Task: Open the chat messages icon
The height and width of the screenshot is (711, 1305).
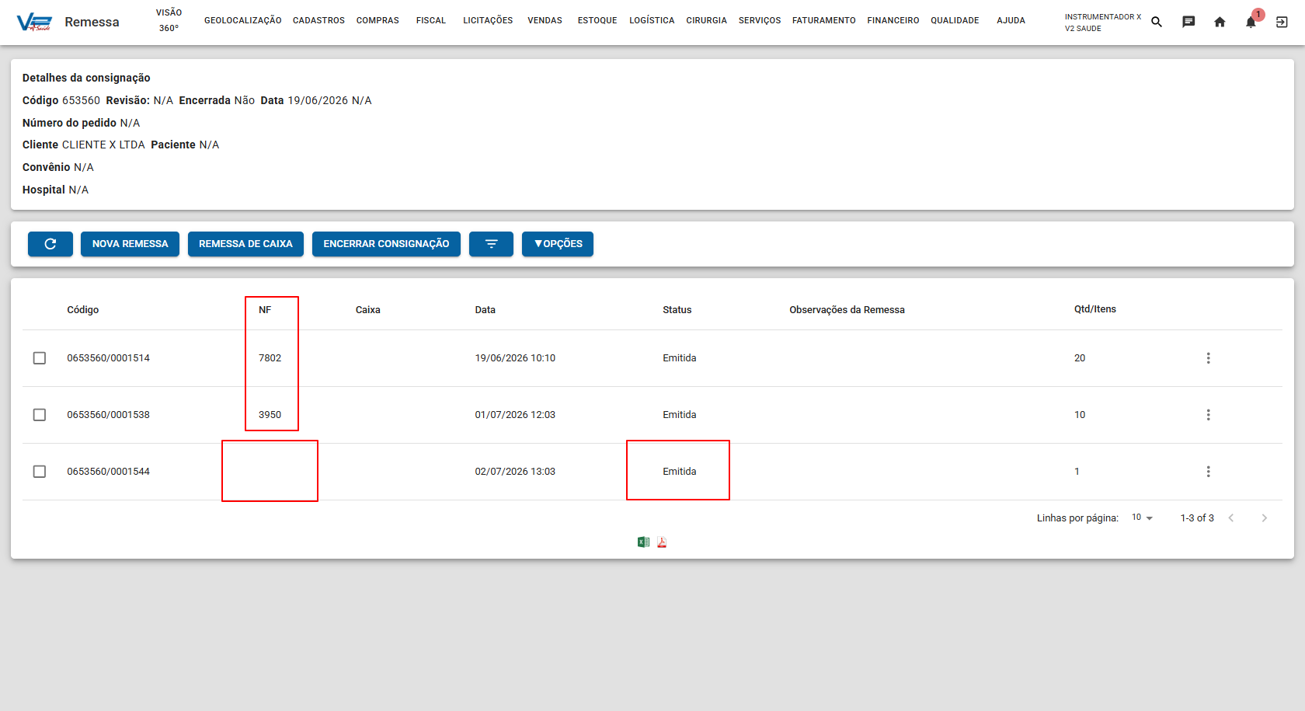Action: pos(1188,22)
